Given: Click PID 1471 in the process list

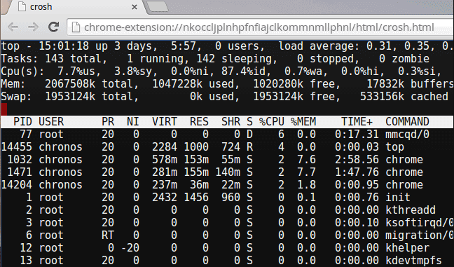Looking at the screenshot, I should point(20,172).
